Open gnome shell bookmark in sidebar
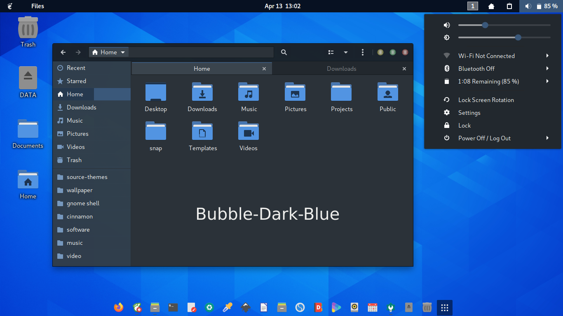This screenshot has height=316, width=563. click(92, 203)
